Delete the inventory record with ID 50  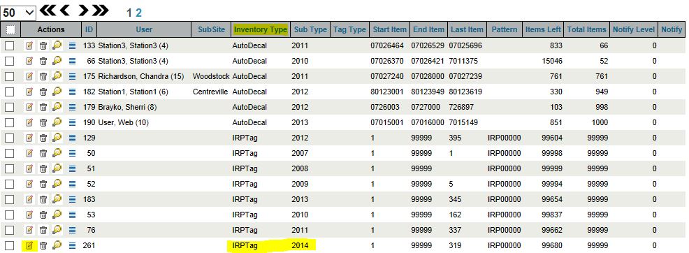click(43, 153)
